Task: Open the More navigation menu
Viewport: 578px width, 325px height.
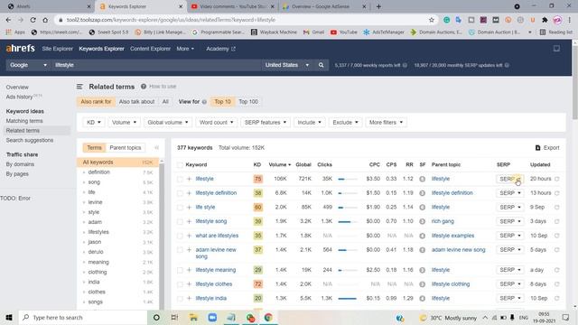Action: pyautogui.click(x=185, y=49)
